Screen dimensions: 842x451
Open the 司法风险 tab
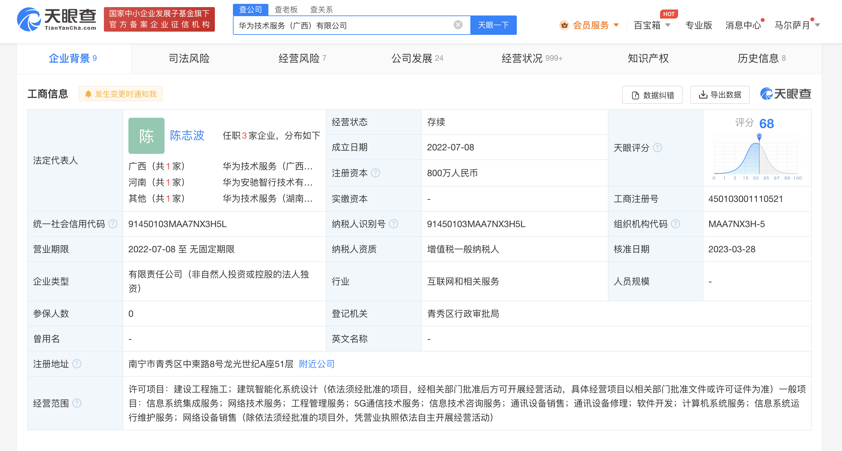189,58
